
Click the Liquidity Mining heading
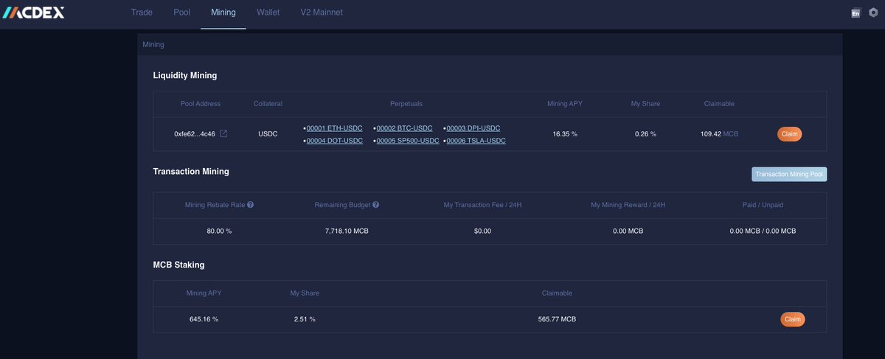184,75
